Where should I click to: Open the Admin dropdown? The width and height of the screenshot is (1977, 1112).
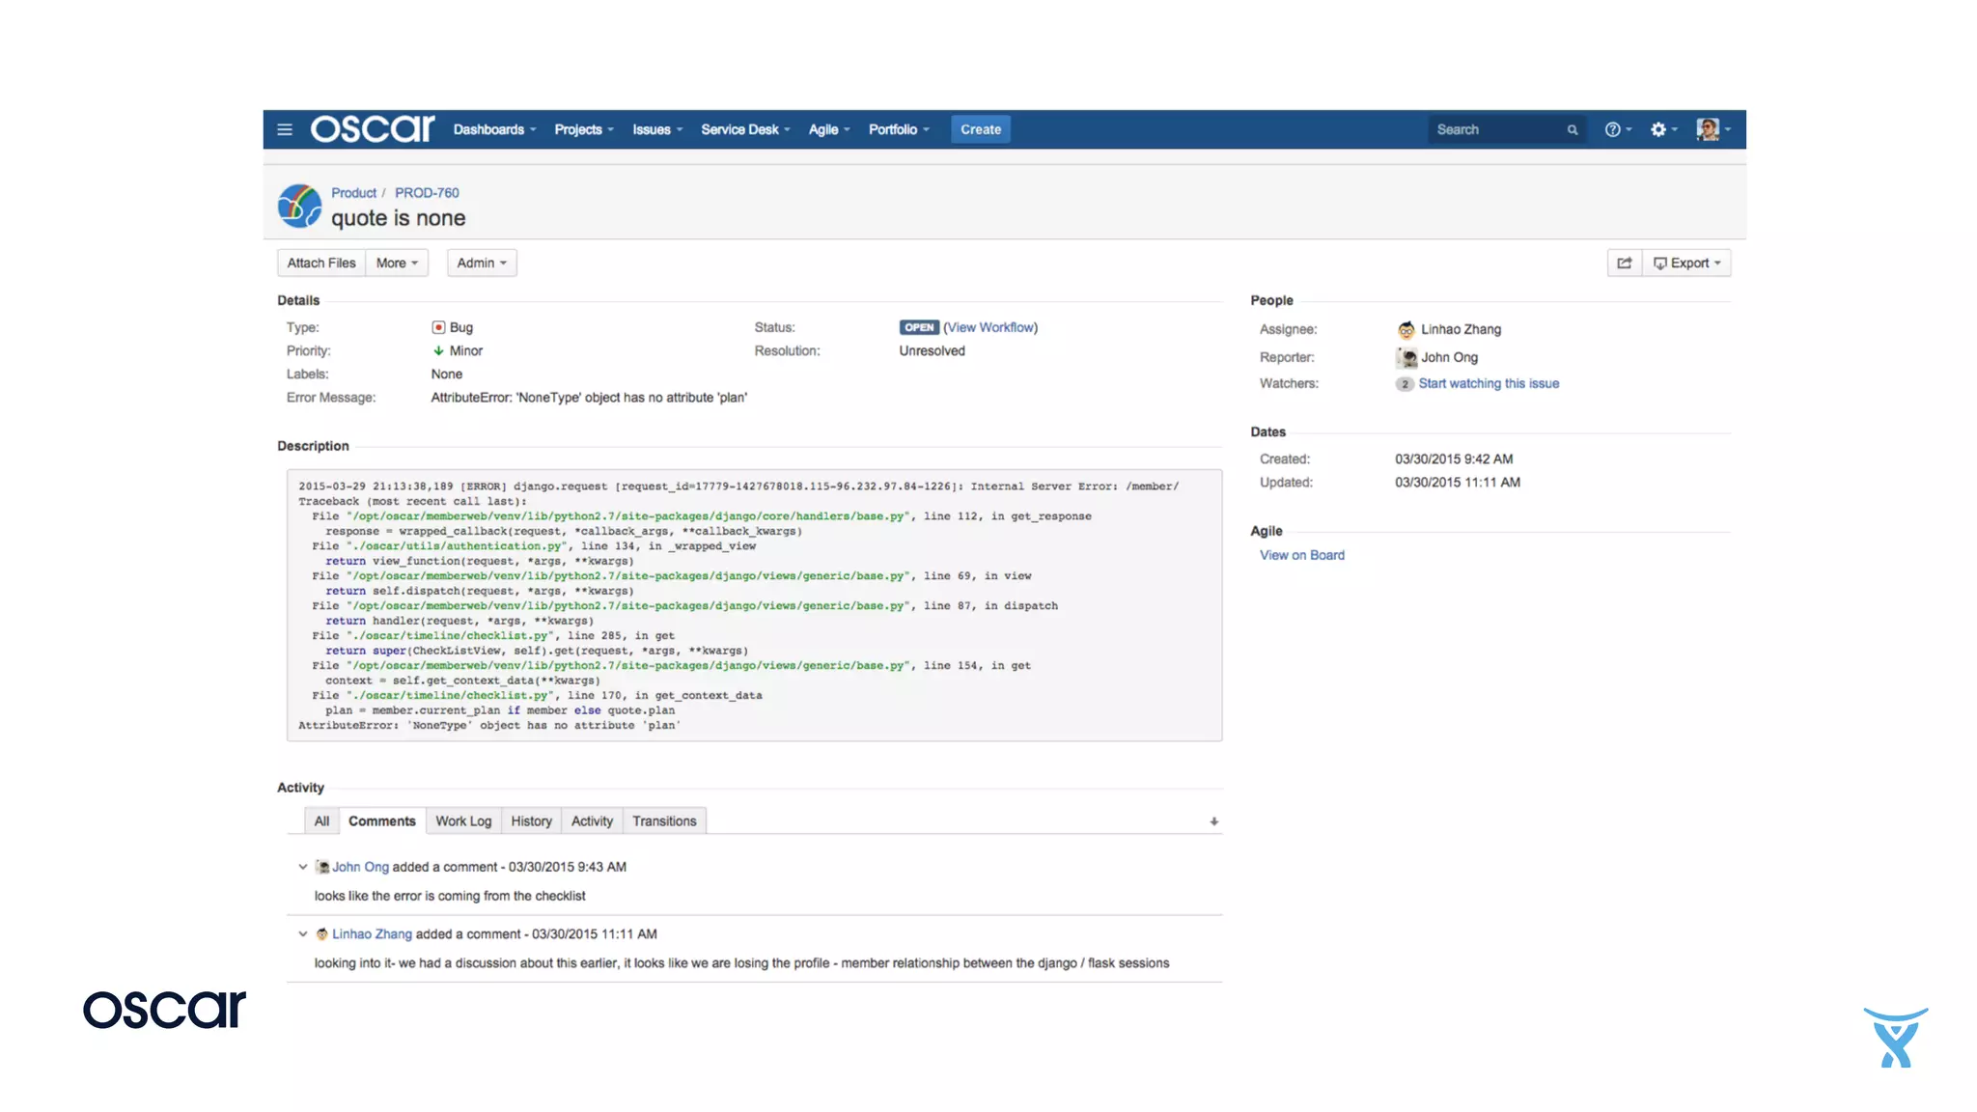coord(481,263)
